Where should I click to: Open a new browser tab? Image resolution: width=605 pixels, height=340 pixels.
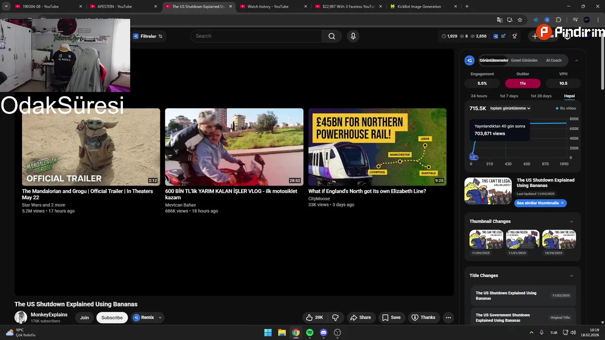click(467, 7)
